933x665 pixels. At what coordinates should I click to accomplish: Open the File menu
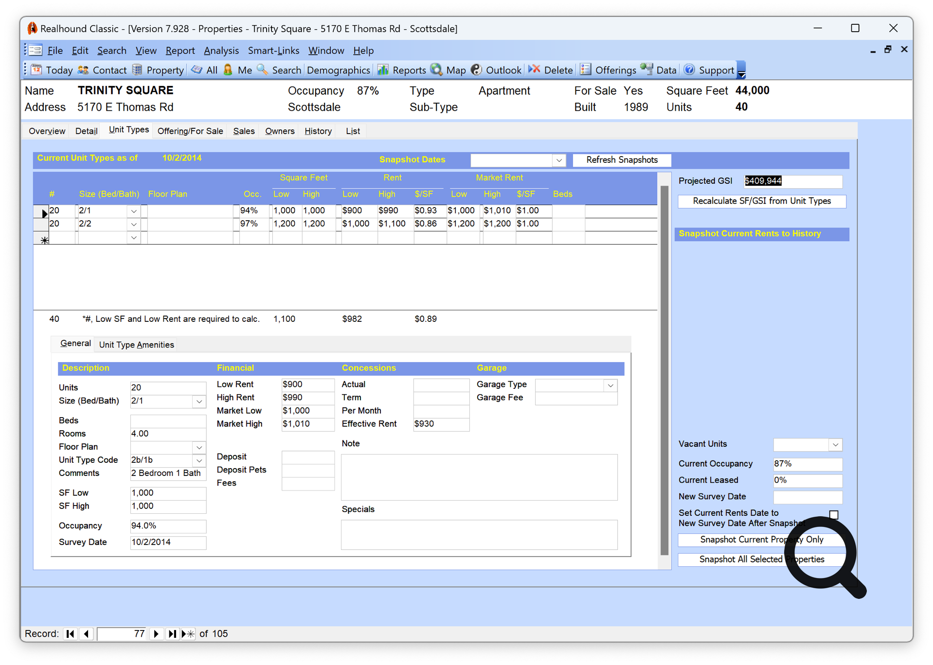point(55,50)
